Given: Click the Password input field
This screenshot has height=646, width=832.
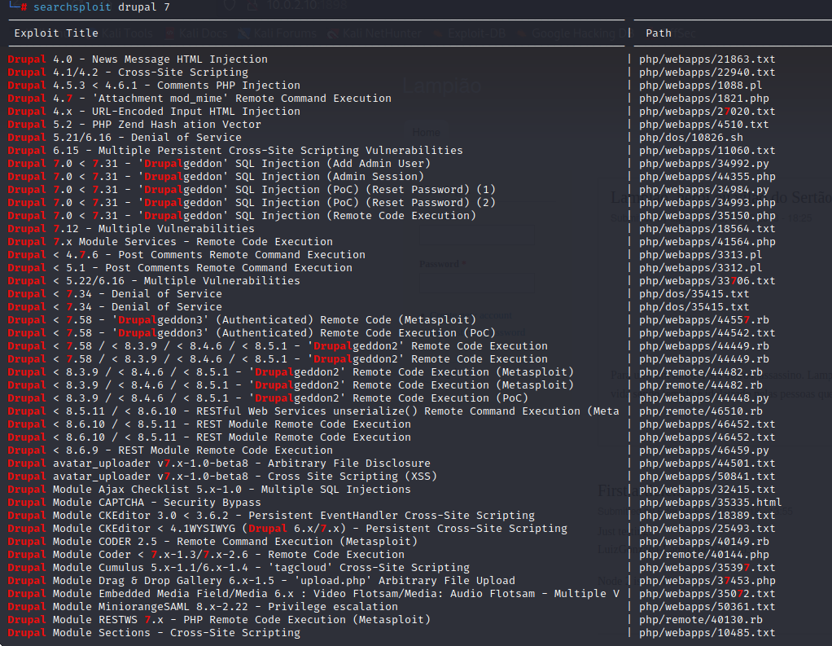Looking at the screenshot, I should tap(477, 283).
